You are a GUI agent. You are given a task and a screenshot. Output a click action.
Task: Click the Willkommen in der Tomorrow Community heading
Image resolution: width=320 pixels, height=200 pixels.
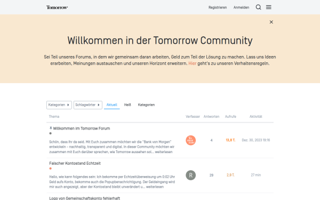(x=160, y=41)
